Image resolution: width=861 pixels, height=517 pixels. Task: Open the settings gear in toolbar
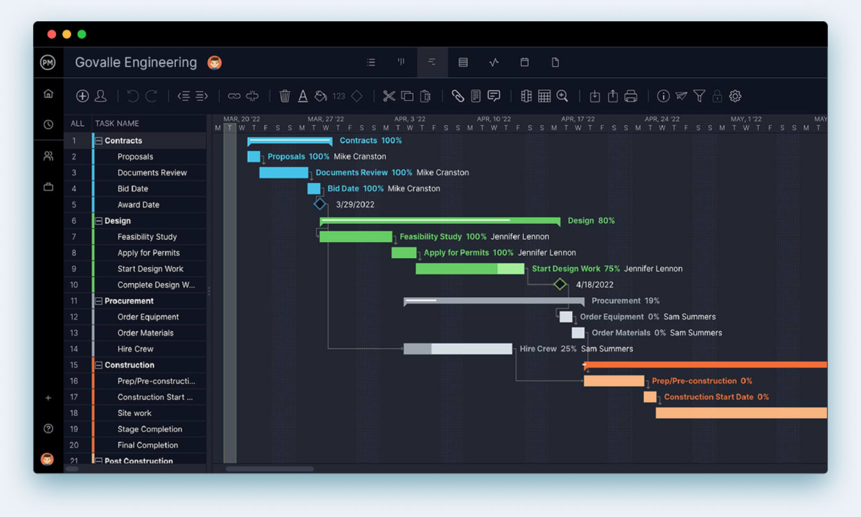[735, 96]
